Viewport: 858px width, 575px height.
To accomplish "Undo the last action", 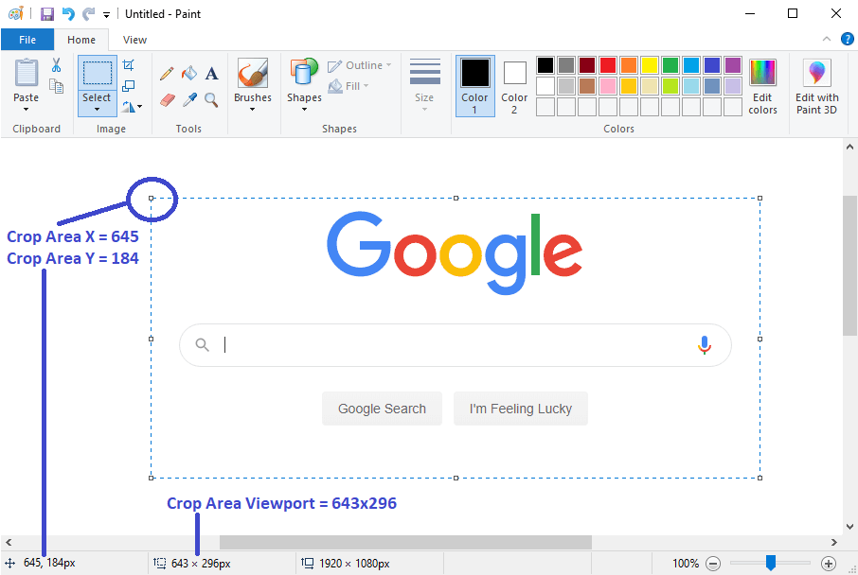I will (68, 13).
